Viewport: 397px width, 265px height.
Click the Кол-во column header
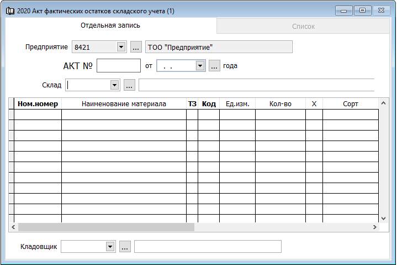tap(280, 104)
